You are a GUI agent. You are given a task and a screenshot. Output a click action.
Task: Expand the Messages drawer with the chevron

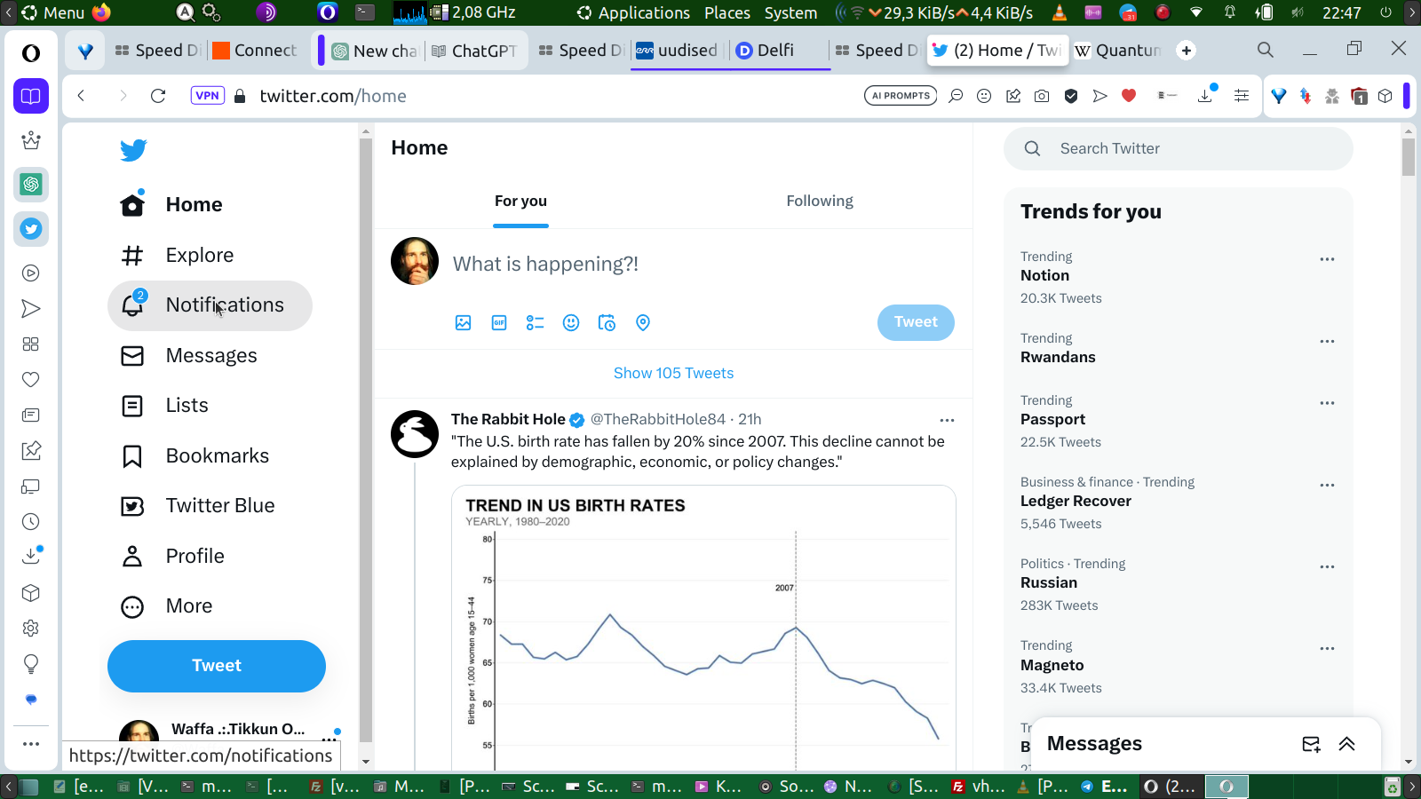[x=1347, y=744]
